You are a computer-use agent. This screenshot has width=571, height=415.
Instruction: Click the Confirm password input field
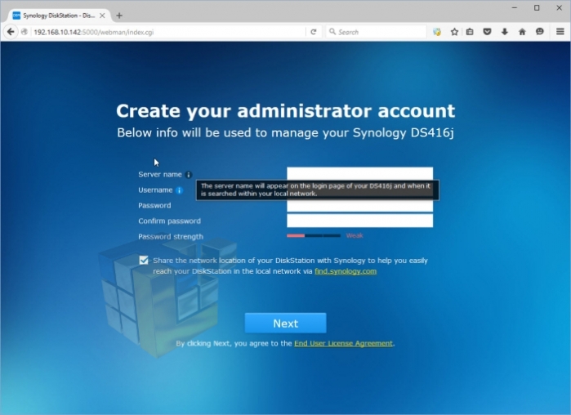point(359,221)
